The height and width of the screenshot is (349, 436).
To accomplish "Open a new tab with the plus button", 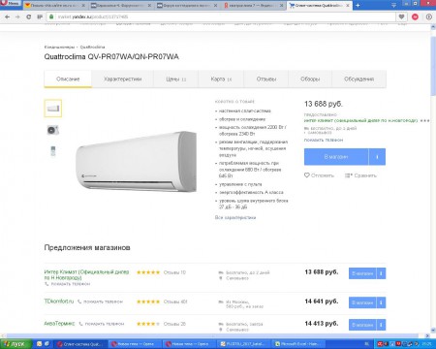I will [358, 5].
